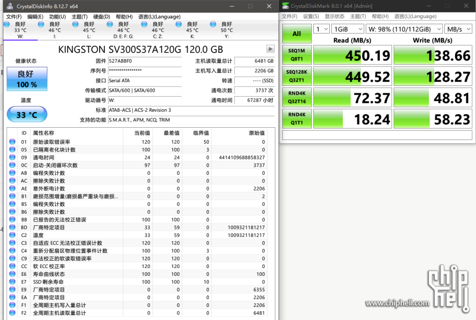Open 设置(S) menu in CrystalDiskMark
Screen dimensions: 476x320
[x=311, y=17]
